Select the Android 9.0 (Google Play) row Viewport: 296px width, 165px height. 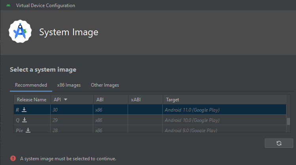point(150,129)
